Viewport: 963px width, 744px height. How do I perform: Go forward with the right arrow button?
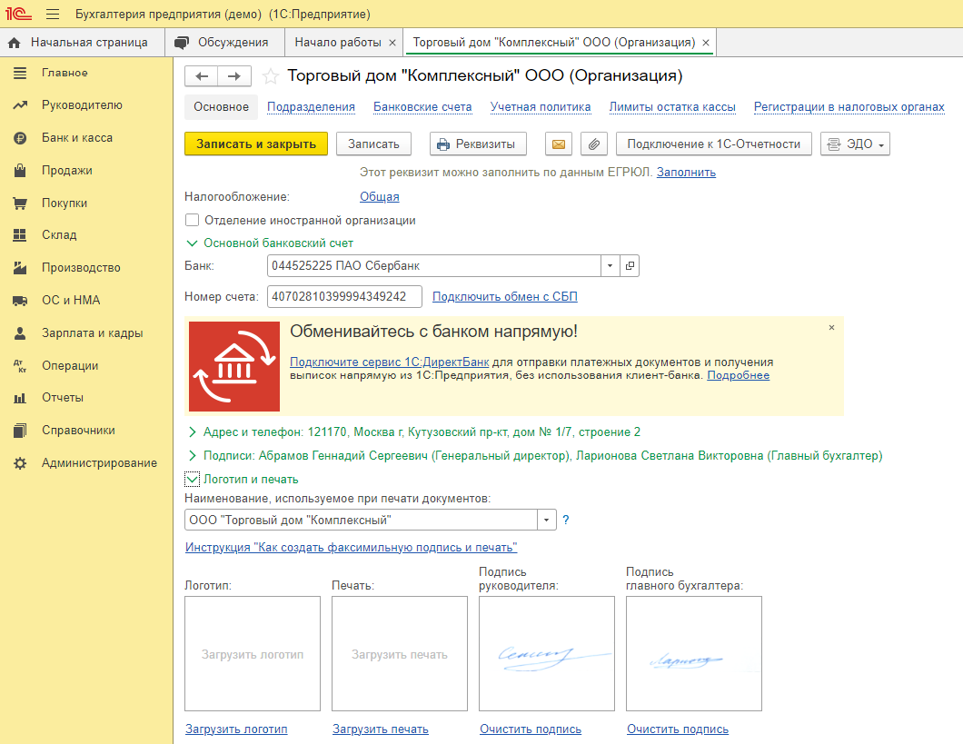coord(234,76)
